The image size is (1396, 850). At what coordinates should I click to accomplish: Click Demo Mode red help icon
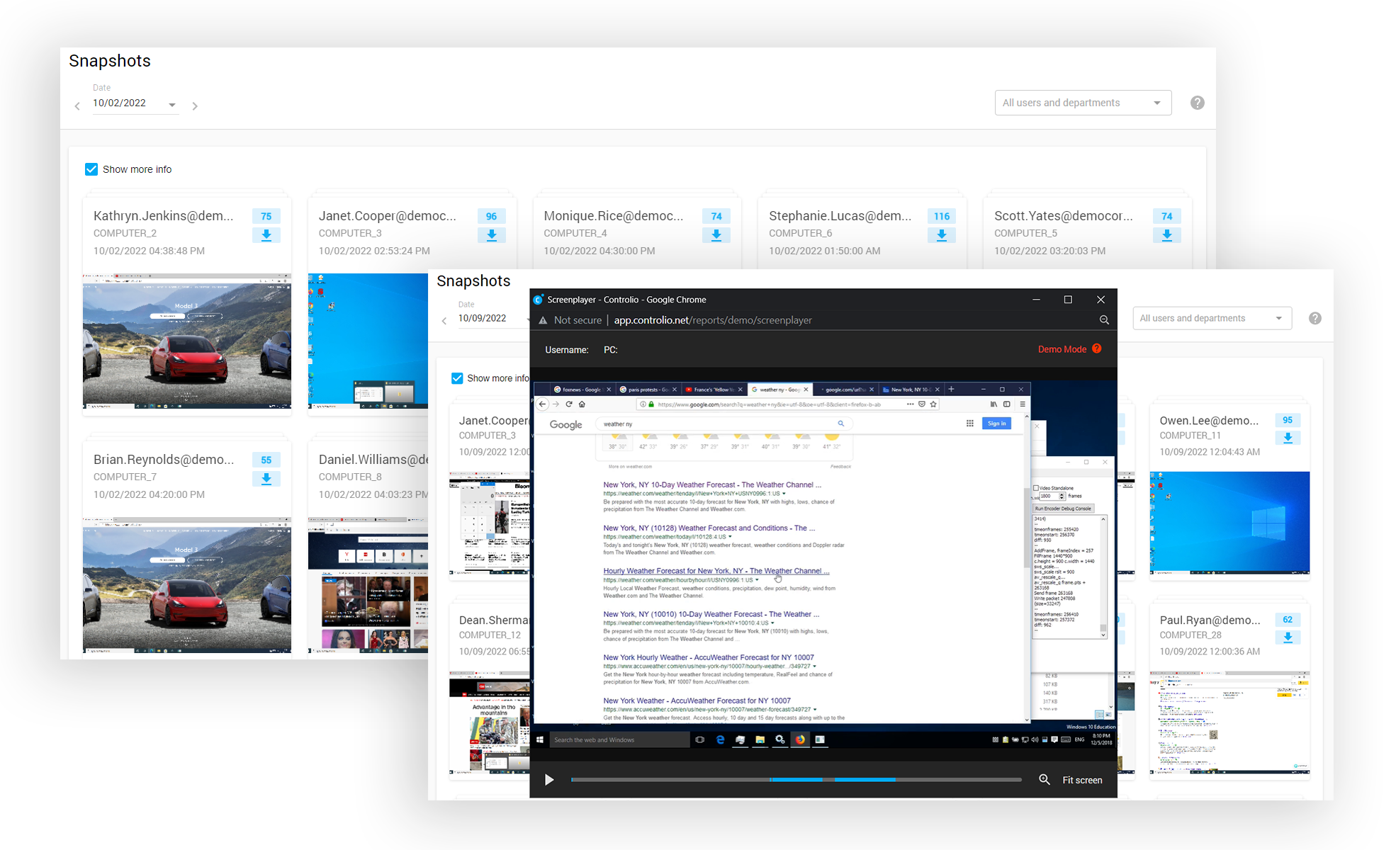[x=1096, y=348]
